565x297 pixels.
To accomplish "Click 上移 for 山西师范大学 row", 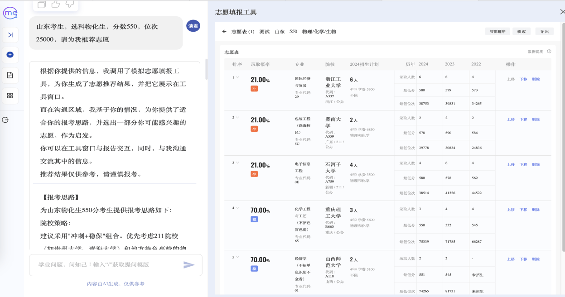I will point(511,259).
